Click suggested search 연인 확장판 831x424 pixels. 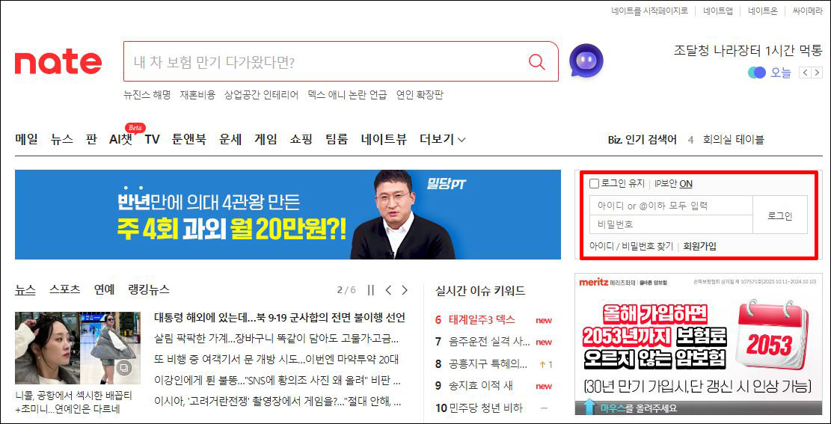420,95
